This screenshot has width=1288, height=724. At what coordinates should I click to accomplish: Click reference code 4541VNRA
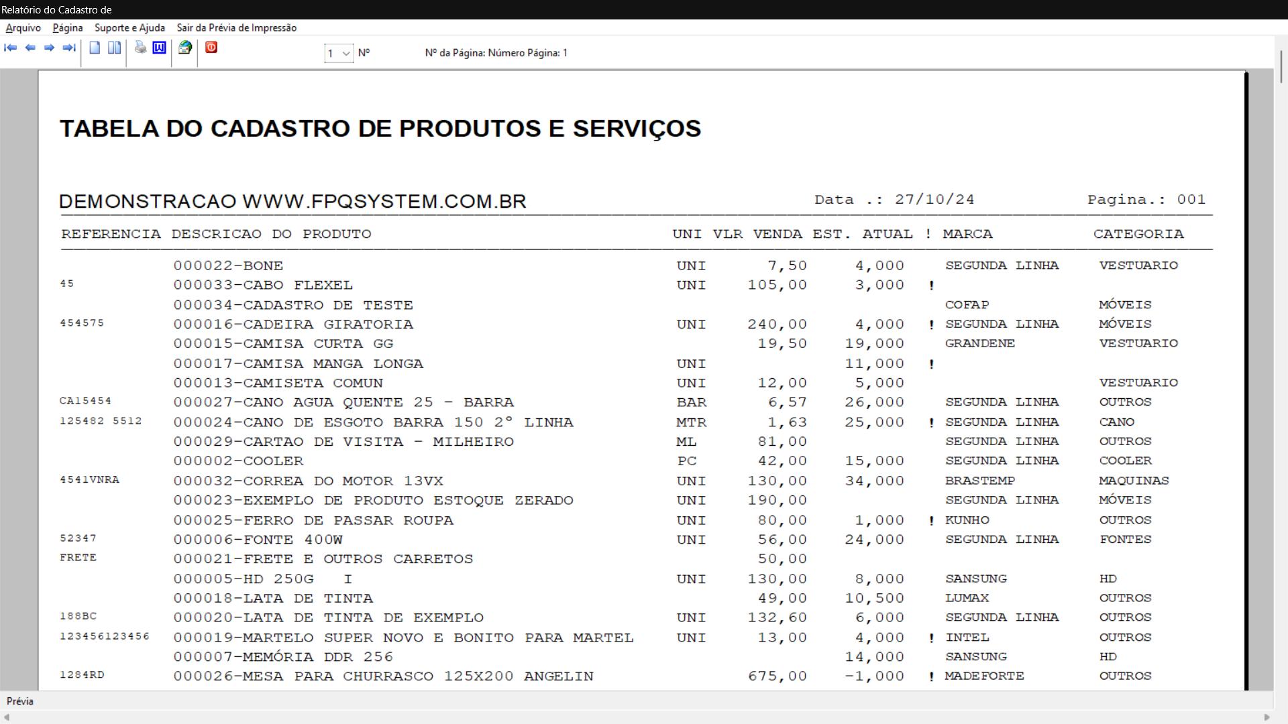pyautogui.click(x=89, y=481)
